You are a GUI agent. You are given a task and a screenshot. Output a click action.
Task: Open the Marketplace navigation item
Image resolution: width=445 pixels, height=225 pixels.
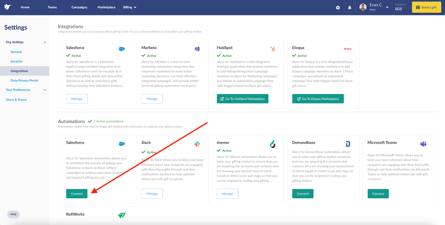tap(107, 7)
